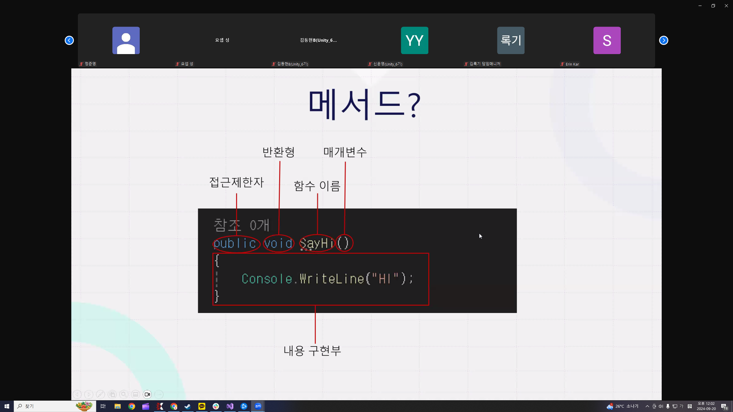Go to previous slide in presenter toolbar

click(77, 394)
